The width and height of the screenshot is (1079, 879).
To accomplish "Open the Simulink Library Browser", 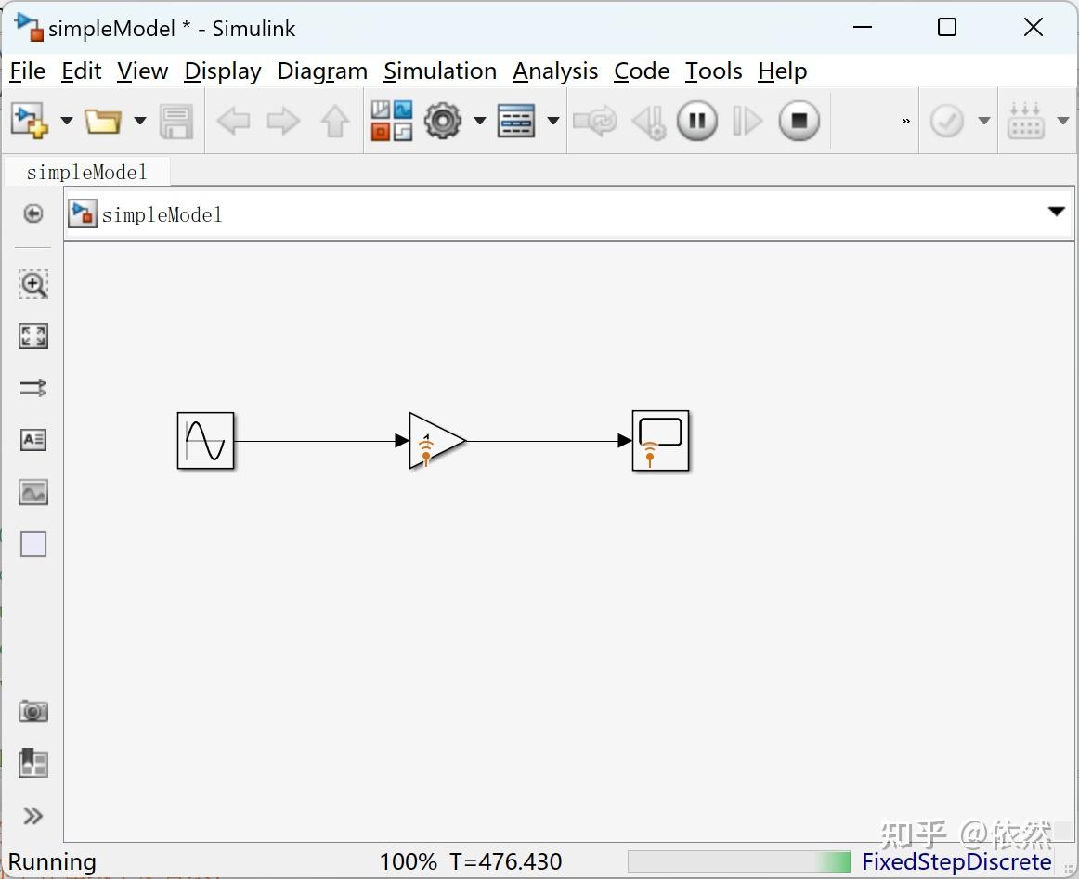I will click(392, 121).
